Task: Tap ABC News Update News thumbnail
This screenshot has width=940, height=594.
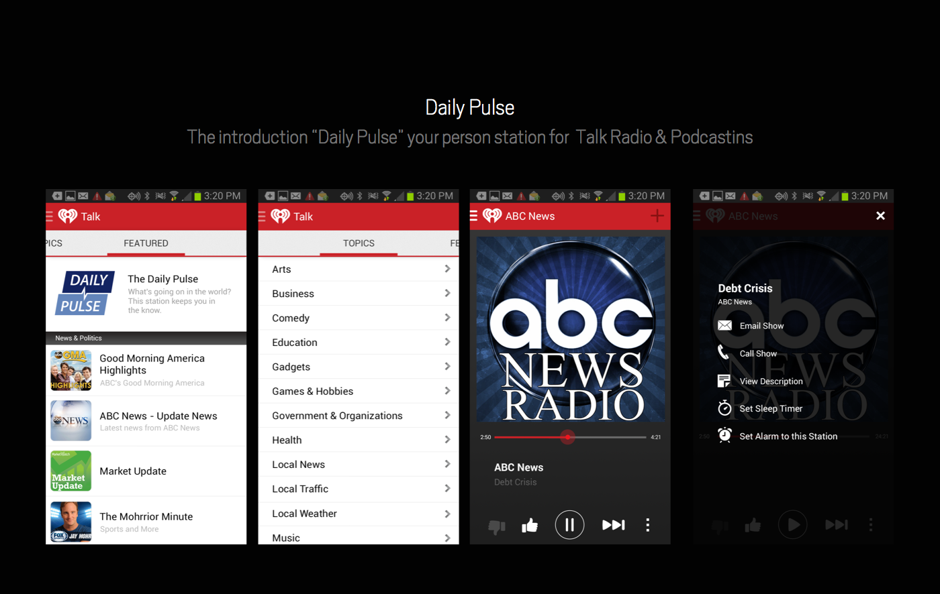Action: [71, 421]
